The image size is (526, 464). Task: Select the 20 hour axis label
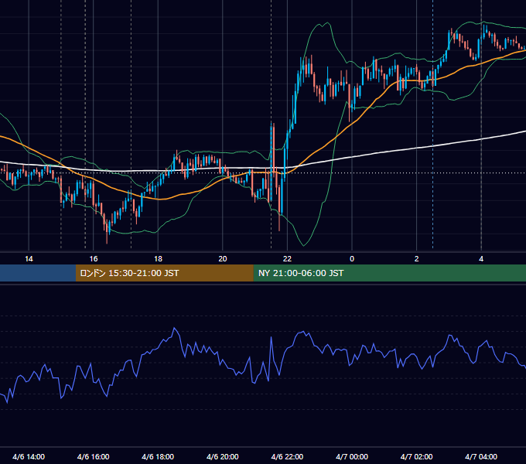(x=223, y=259)
